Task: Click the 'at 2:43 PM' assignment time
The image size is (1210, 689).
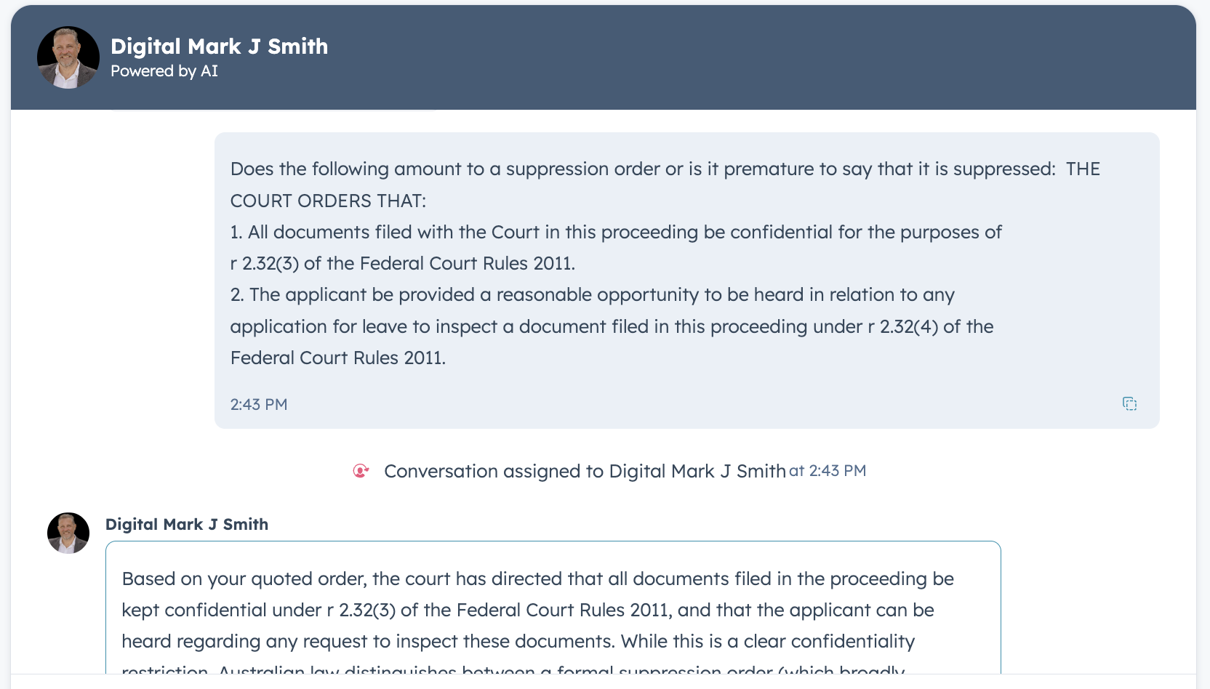Action: [x=828, y=471]
